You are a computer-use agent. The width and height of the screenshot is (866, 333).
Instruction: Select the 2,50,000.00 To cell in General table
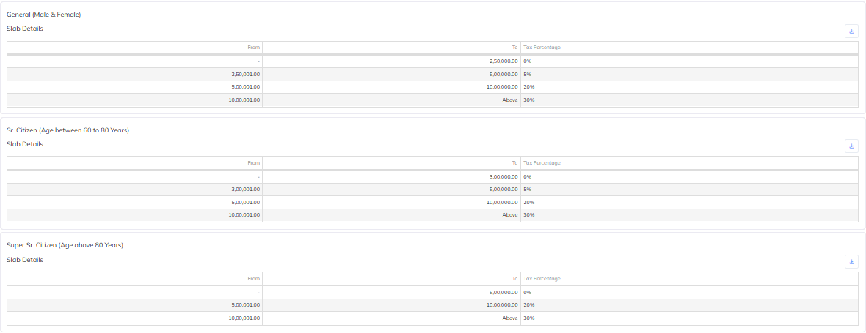(392, 61)
